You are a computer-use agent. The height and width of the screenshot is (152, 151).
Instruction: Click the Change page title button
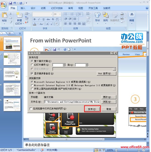[x=109, y=97]
